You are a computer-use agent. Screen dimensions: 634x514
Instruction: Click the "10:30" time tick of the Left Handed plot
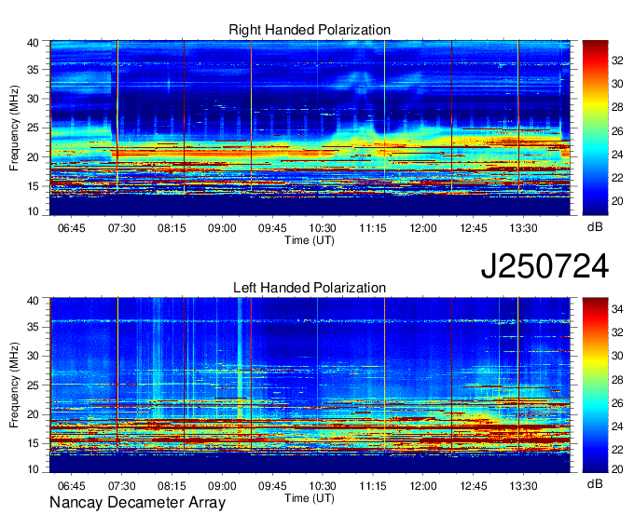click(323, 486)
